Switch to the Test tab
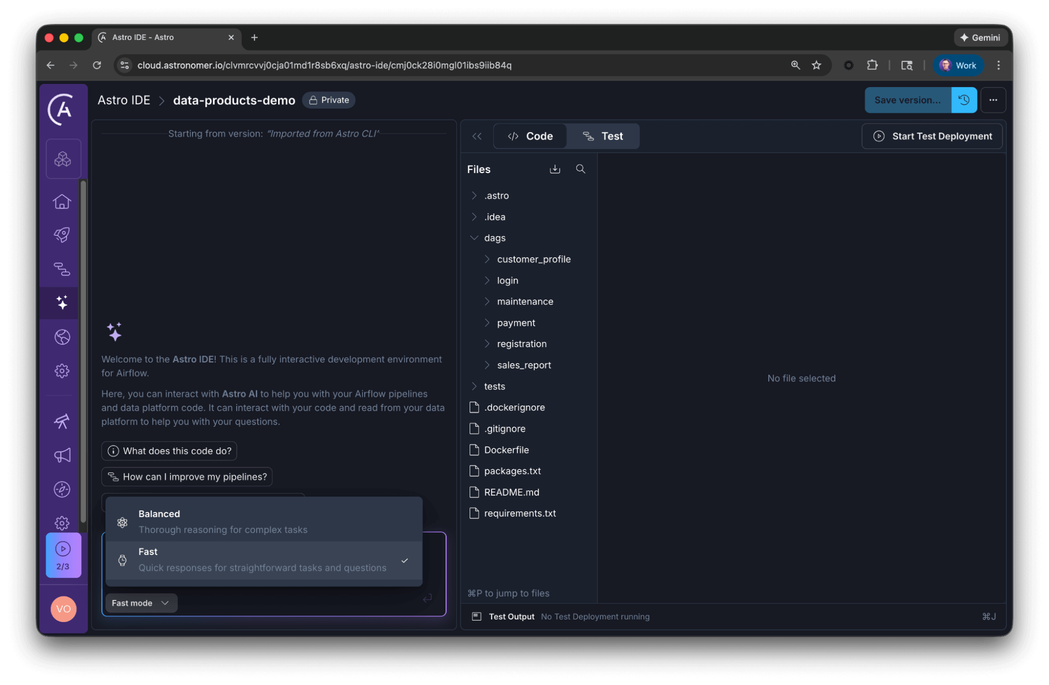The width and height of the screenshot is (1049, 685). [603, 136]
